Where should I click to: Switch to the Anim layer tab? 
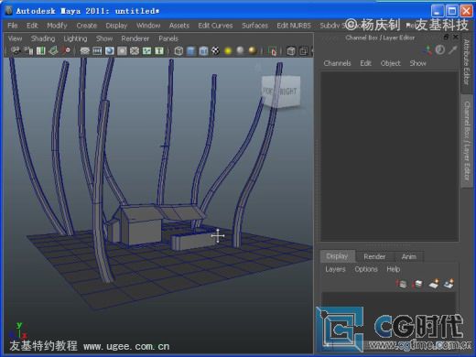(409, 256)
